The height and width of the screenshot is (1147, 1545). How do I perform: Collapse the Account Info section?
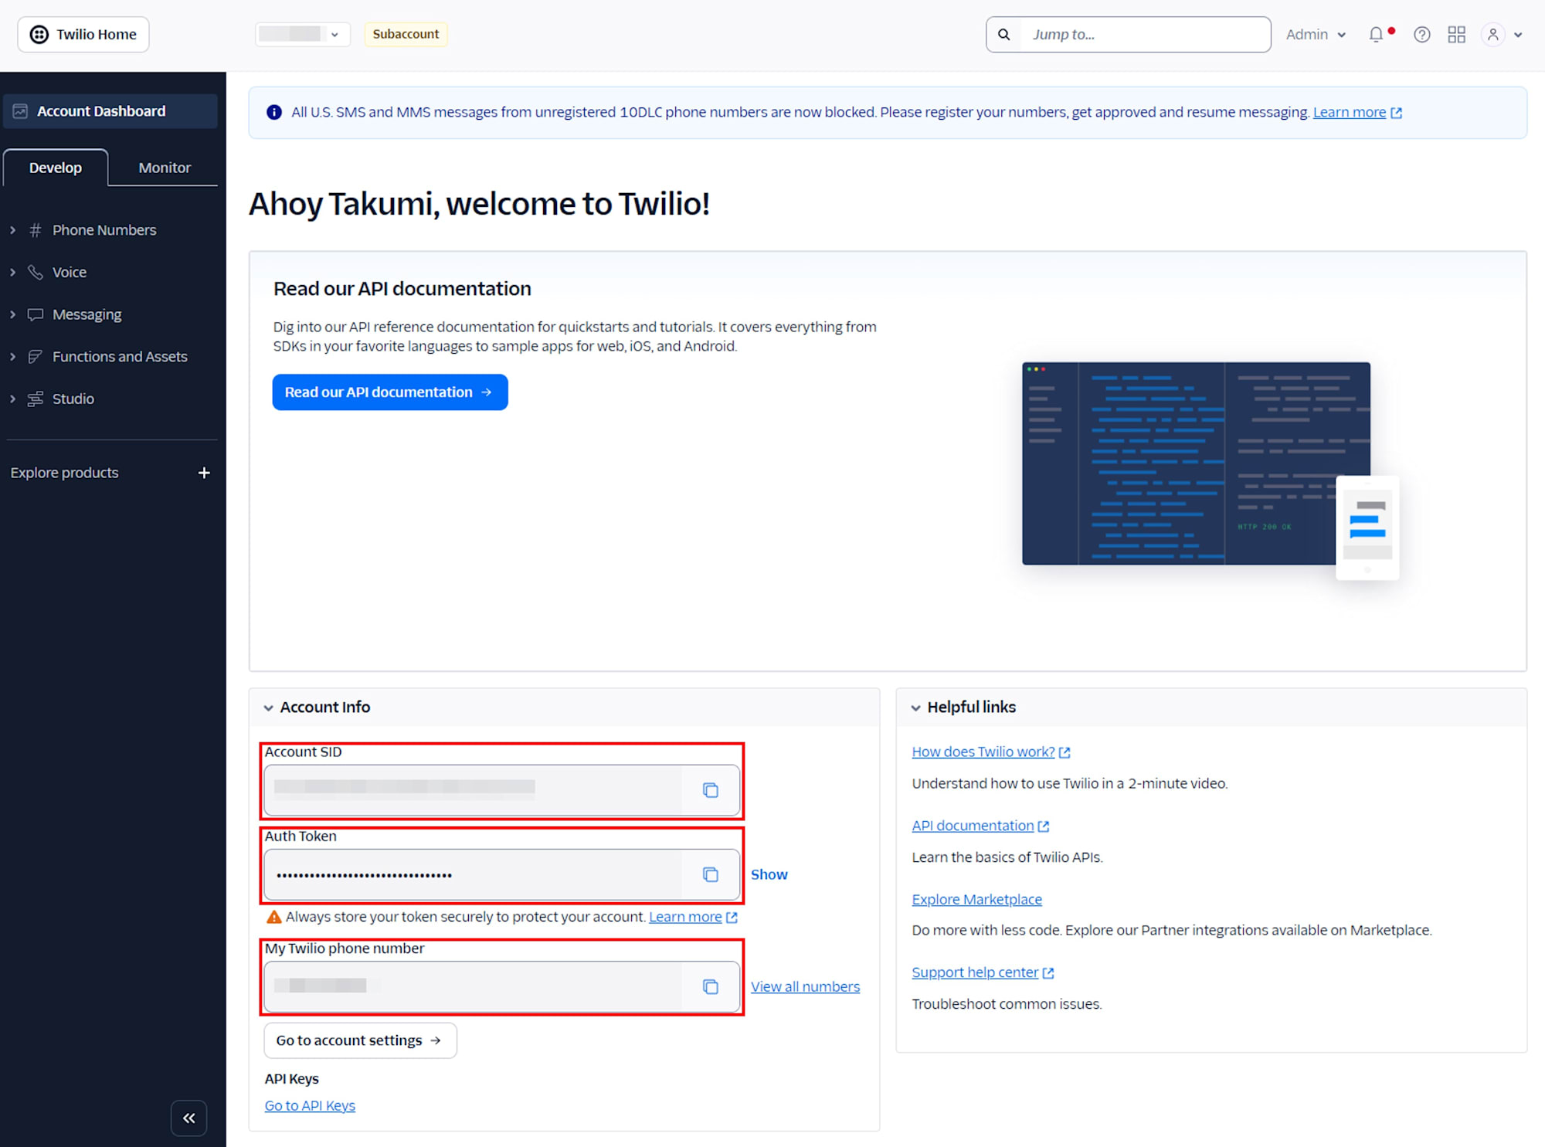[268, 708]
